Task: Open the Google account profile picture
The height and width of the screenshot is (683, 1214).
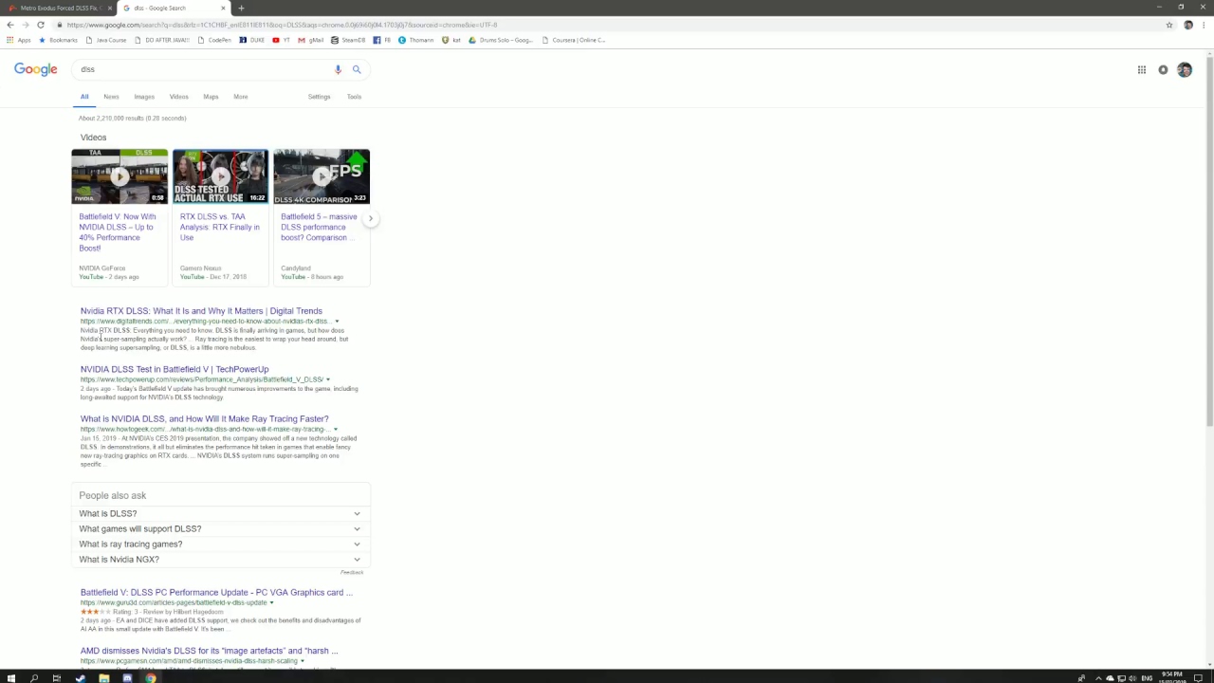Action: click(x=1185, y=69)
